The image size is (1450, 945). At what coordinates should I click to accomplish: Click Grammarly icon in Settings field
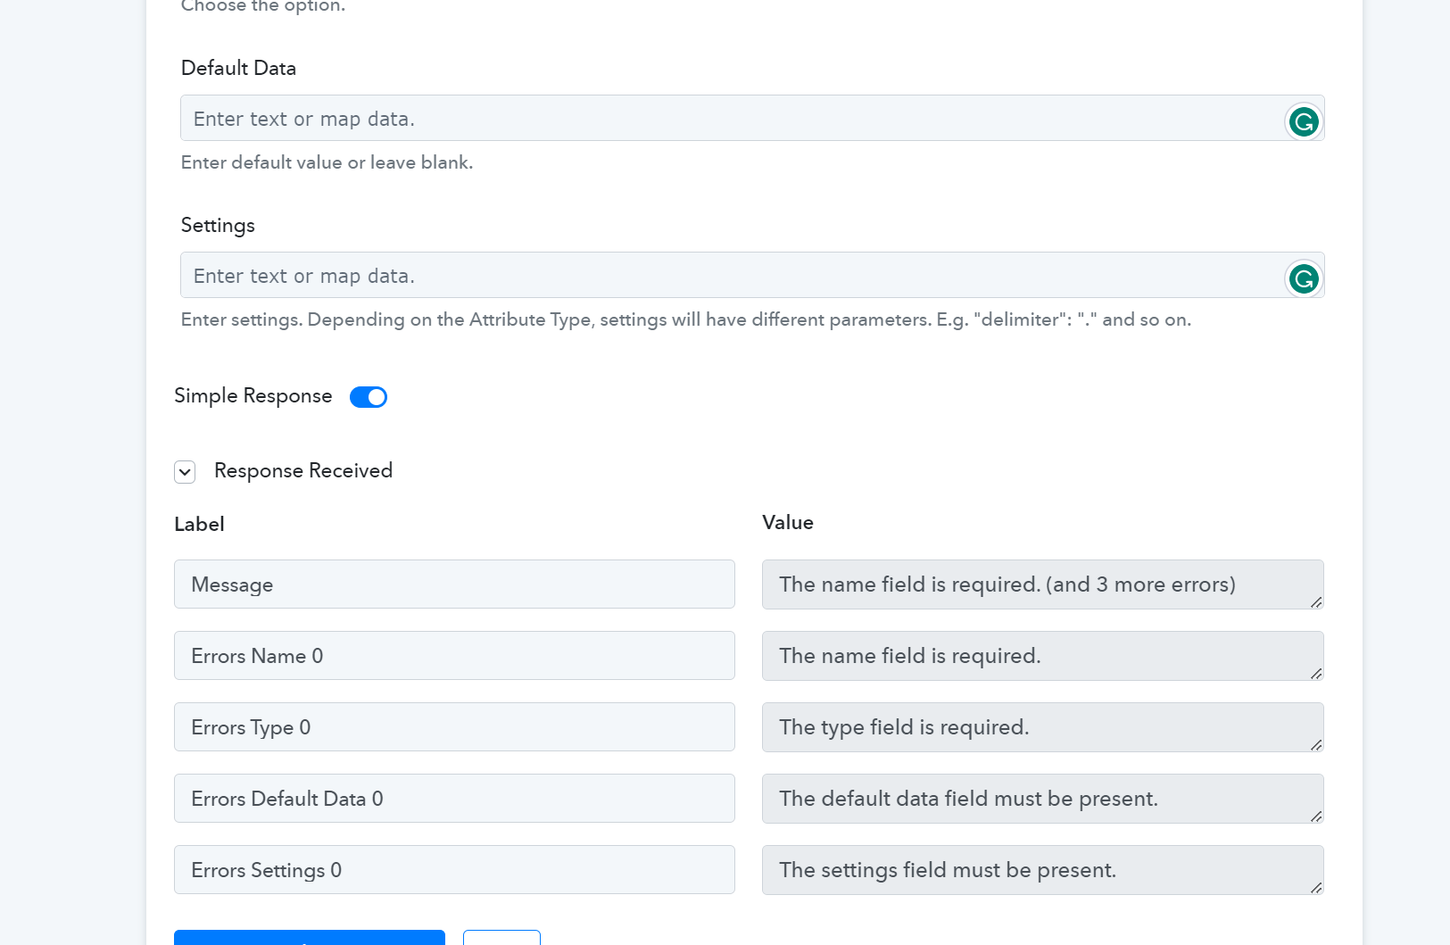click(x=1304, y=278)
